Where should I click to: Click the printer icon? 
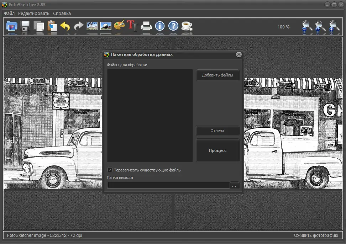[x=146, y=26]
